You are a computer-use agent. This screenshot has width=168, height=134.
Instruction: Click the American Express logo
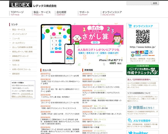[146, 52]
